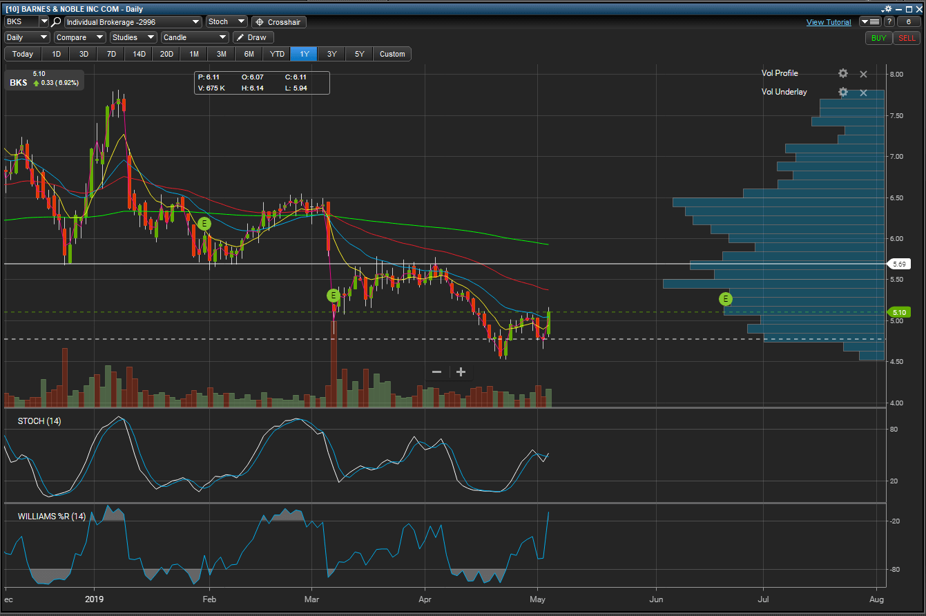Click the BKS symbol input field
926x616 pixels.
[x=22, y=22]
